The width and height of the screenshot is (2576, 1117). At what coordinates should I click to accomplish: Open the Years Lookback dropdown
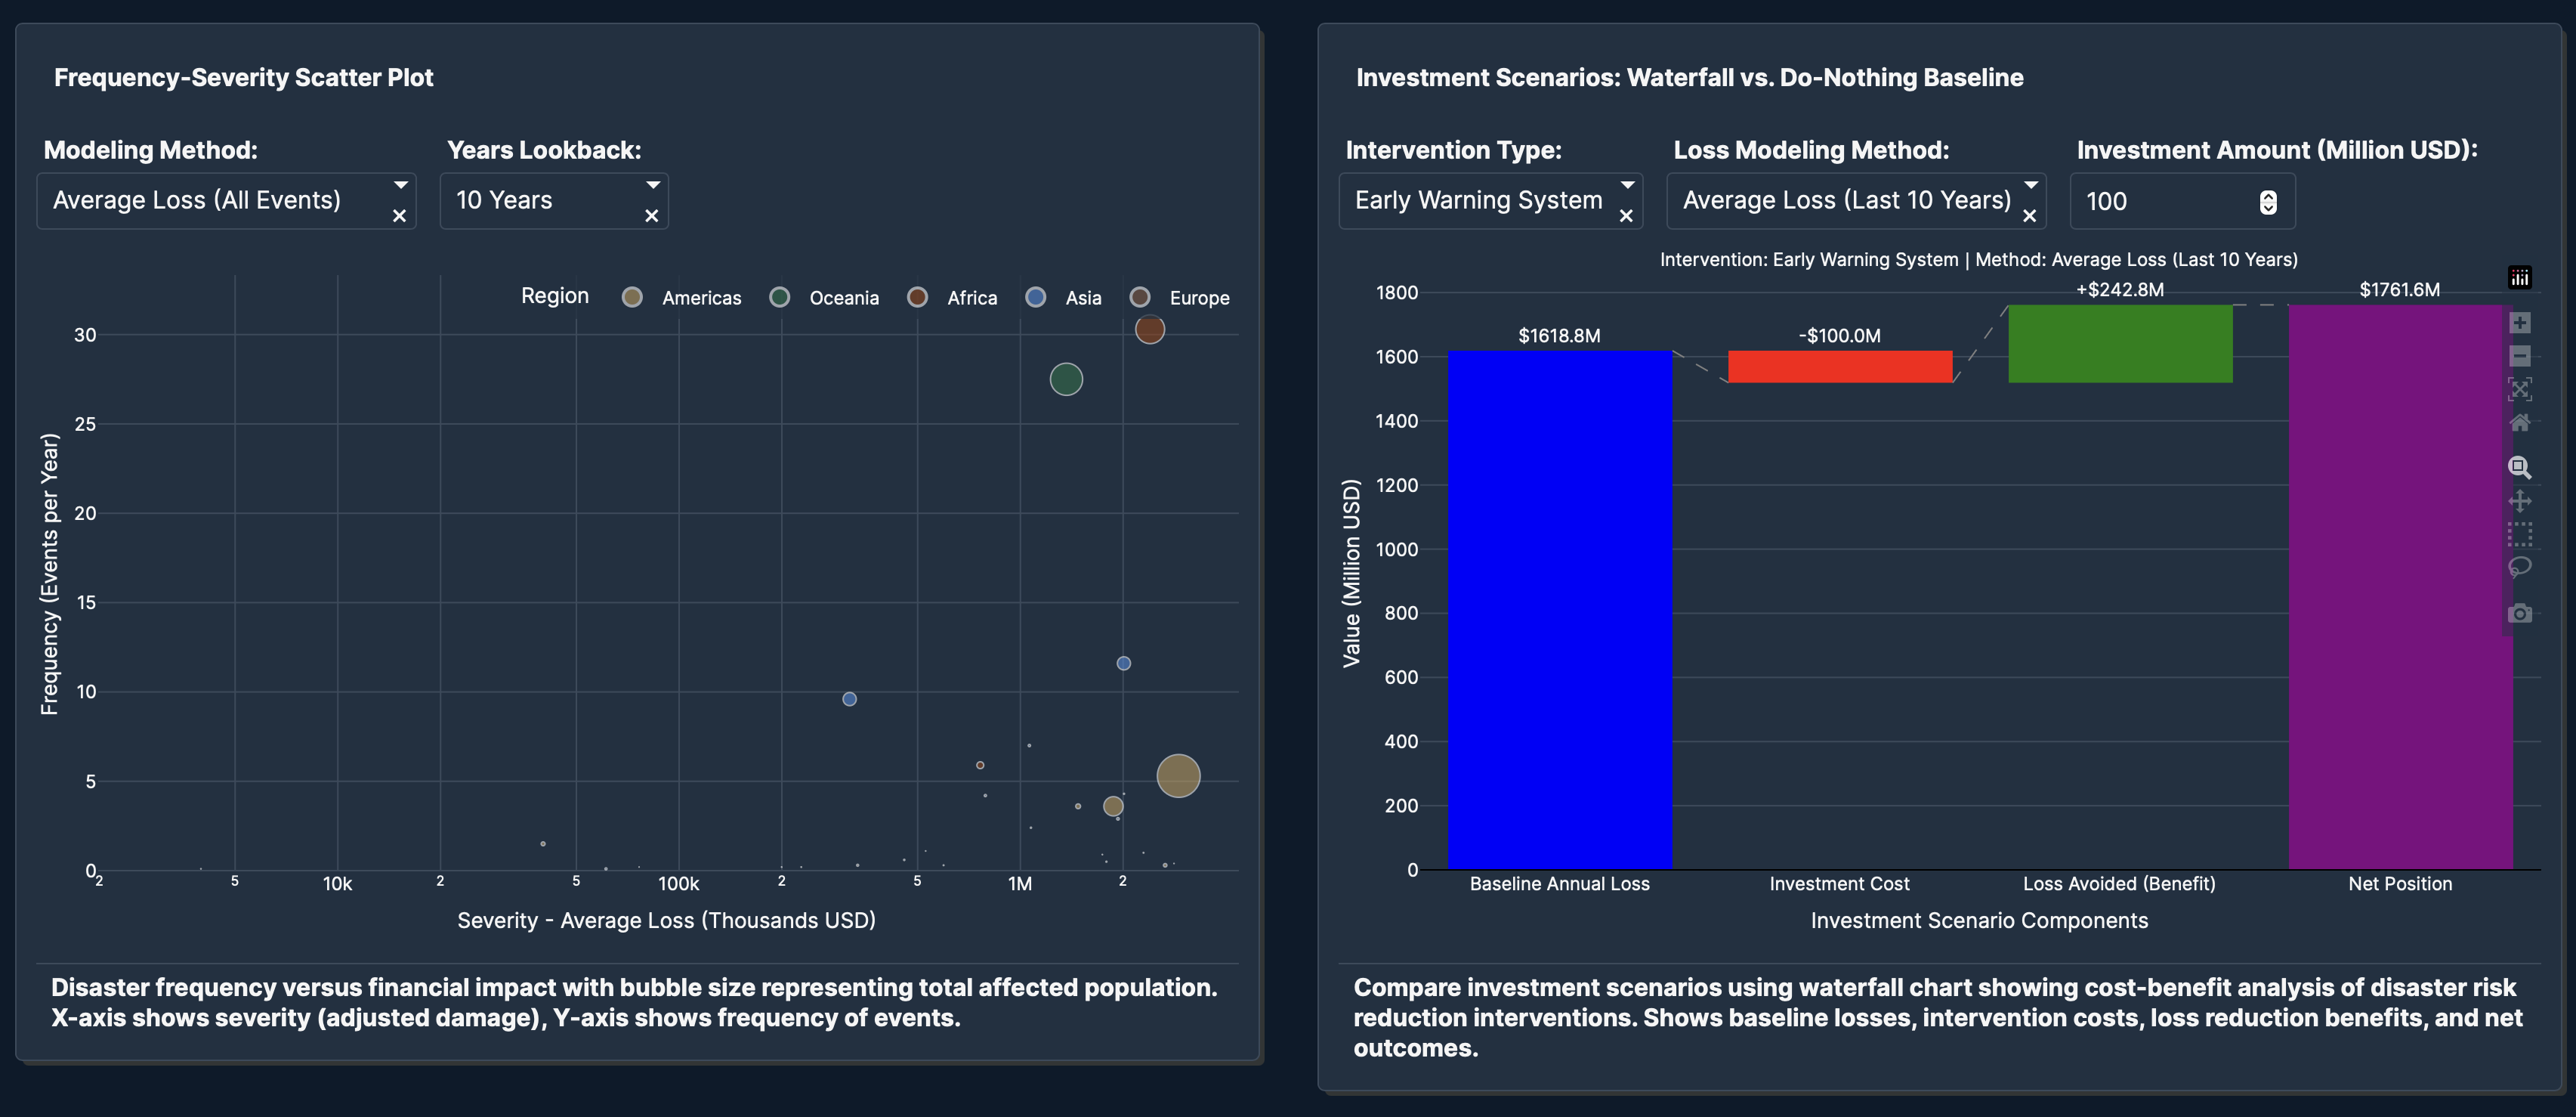pyautogui.click(x=652, y=185)
